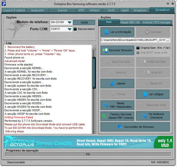Image resolution: width=177 pixels, height=167 pixels.
Task: Open the Exynos tab
Action: (63, 11)
